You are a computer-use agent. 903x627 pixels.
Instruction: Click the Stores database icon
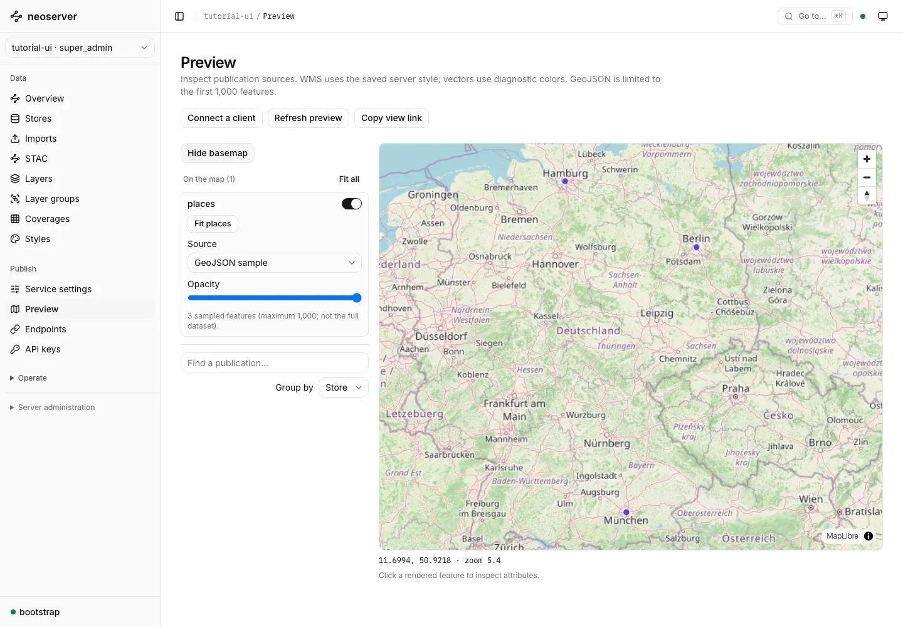click(x=15, y=119)
